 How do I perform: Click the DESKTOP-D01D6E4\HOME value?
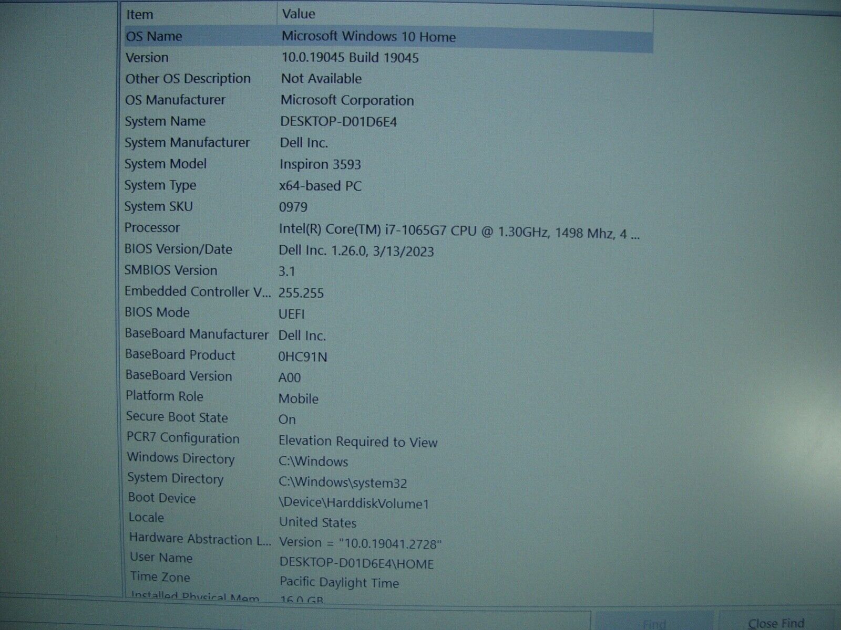356,563
